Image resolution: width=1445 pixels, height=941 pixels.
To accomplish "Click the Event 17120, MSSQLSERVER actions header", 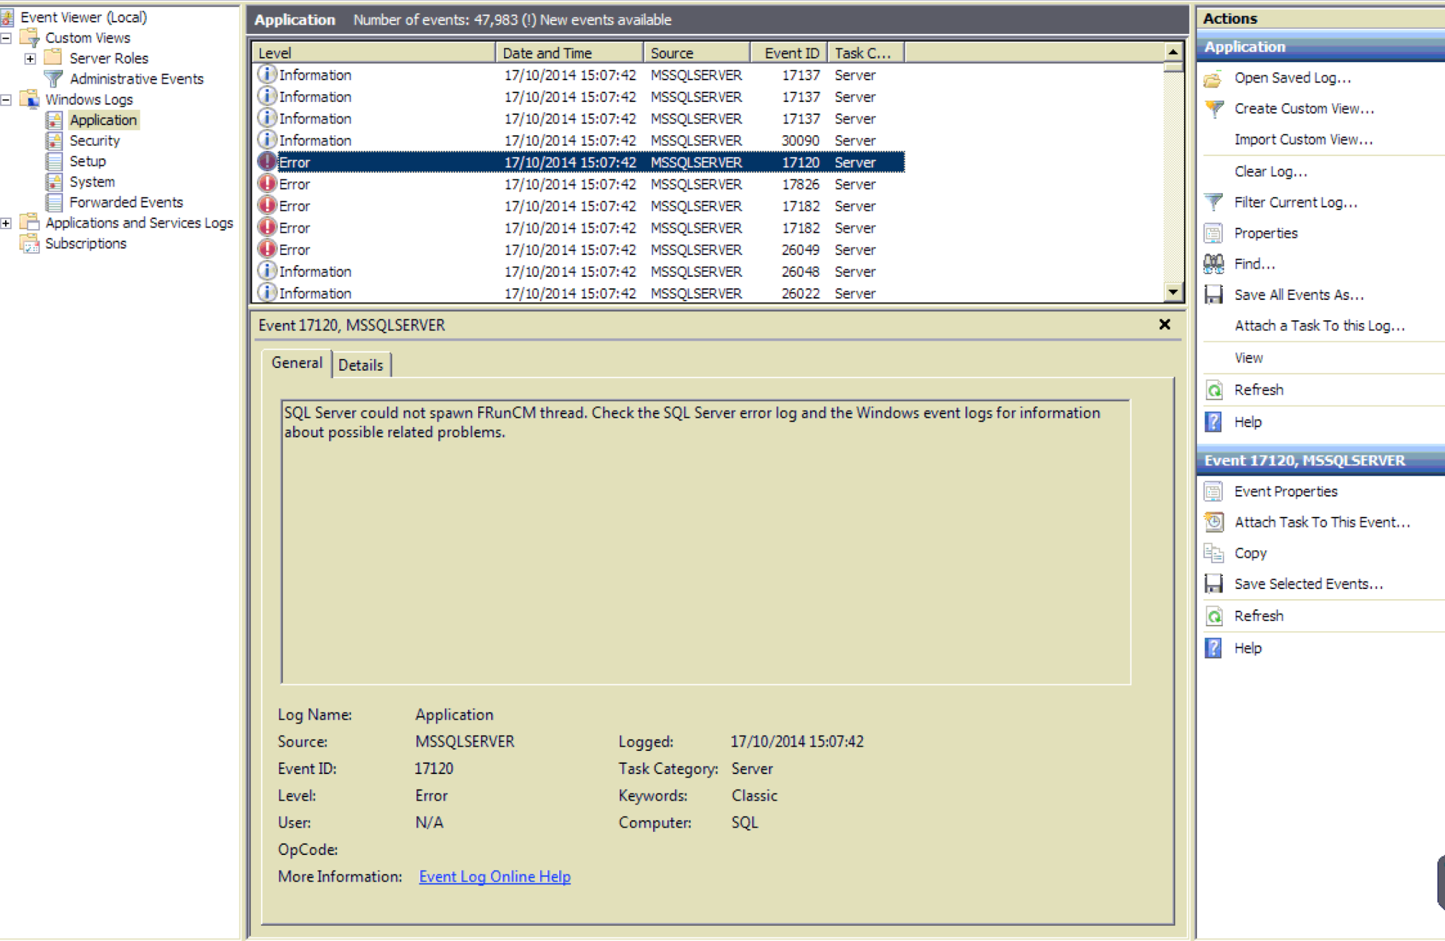I will point(1320,461).
